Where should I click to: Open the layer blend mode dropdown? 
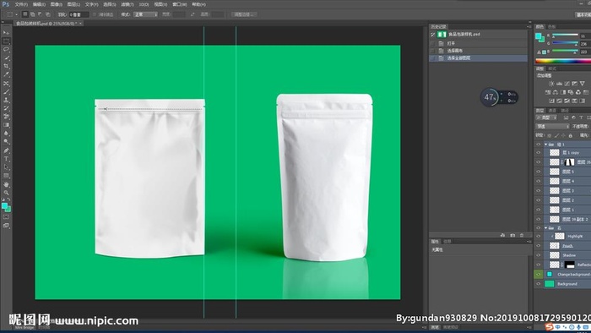(x=552, y=126)
